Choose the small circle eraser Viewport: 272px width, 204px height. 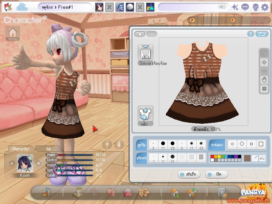point(232,144)
